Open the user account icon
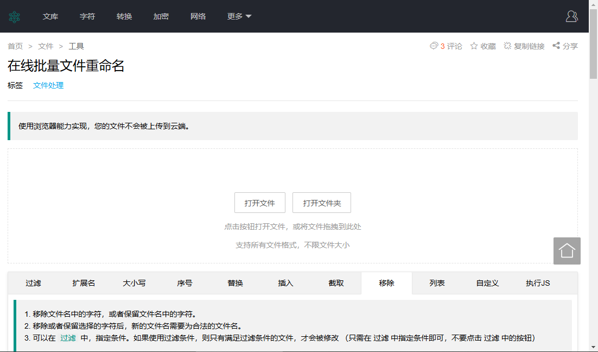Image resolution: width=598 pixels, height=352 pixels. click(x=572, y=16)
